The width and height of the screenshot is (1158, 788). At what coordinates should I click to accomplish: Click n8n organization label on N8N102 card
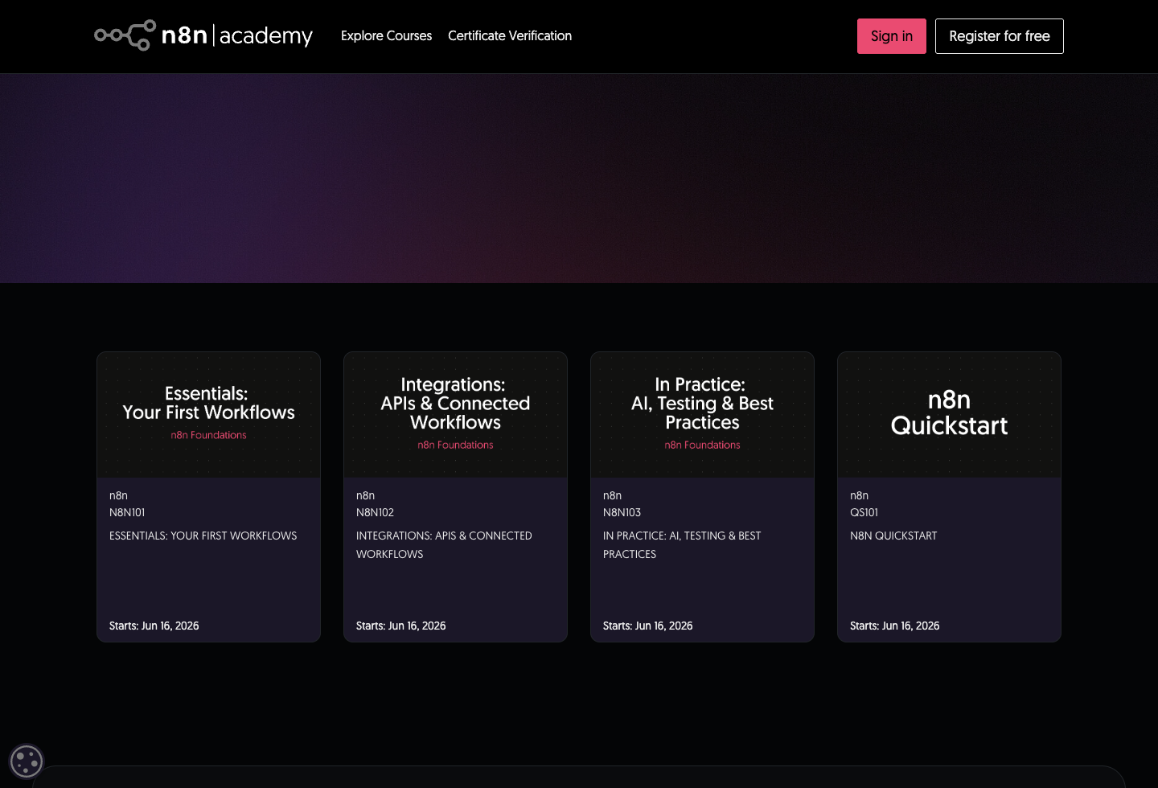click(365, 495)
